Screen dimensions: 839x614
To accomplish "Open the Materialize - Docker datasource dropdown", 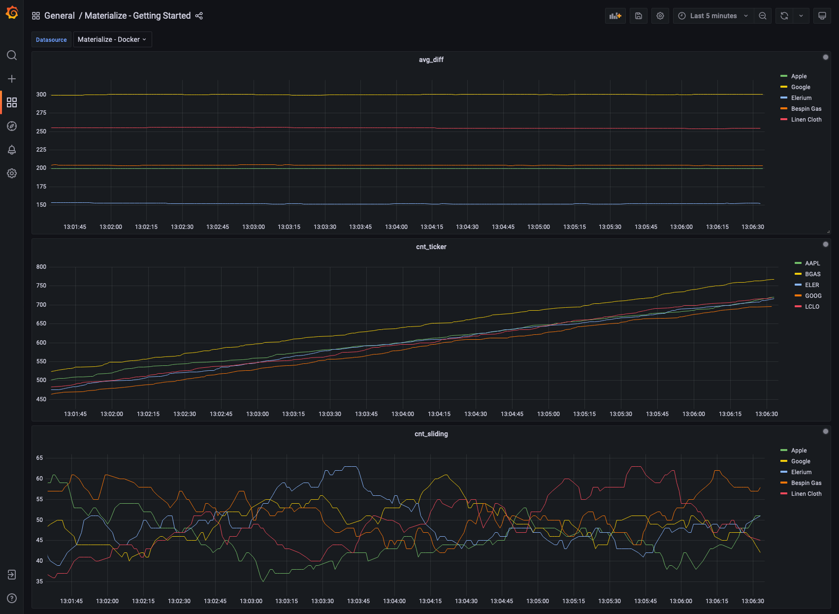I will click(112, 39).
